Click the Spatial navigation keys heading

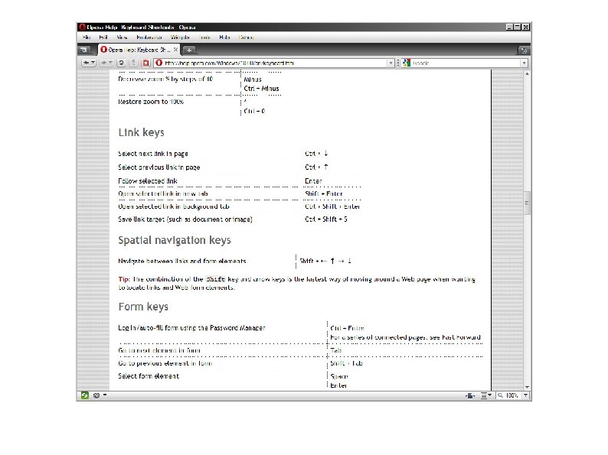pos(175,240)
